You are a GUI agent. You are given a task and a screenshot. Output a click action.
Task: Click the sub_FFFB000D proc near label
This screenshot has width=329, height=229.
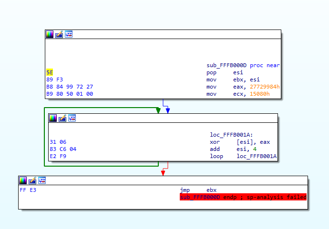point(243,66)
